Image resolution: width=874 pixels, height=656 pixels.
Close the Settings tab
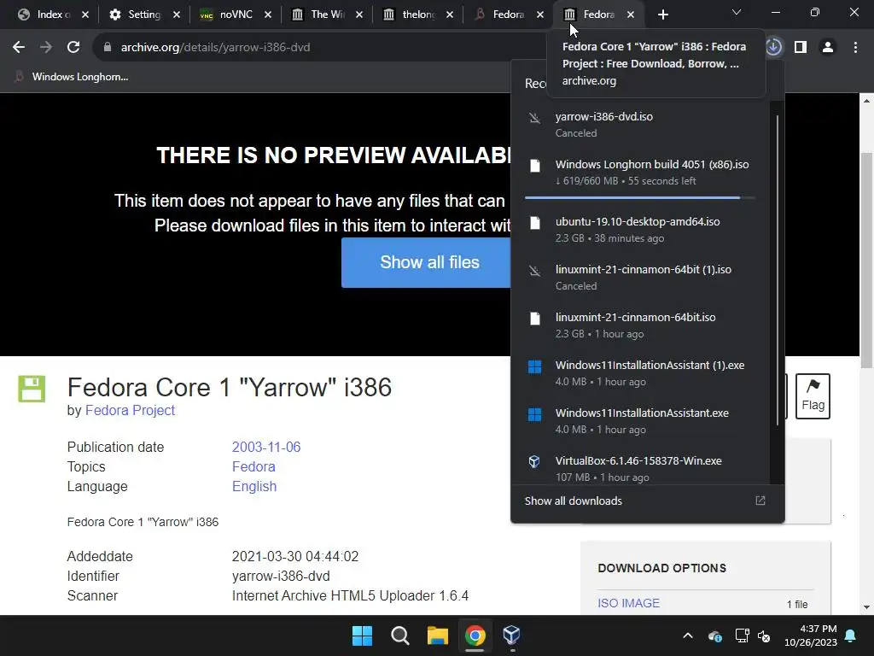coord(176,15)
